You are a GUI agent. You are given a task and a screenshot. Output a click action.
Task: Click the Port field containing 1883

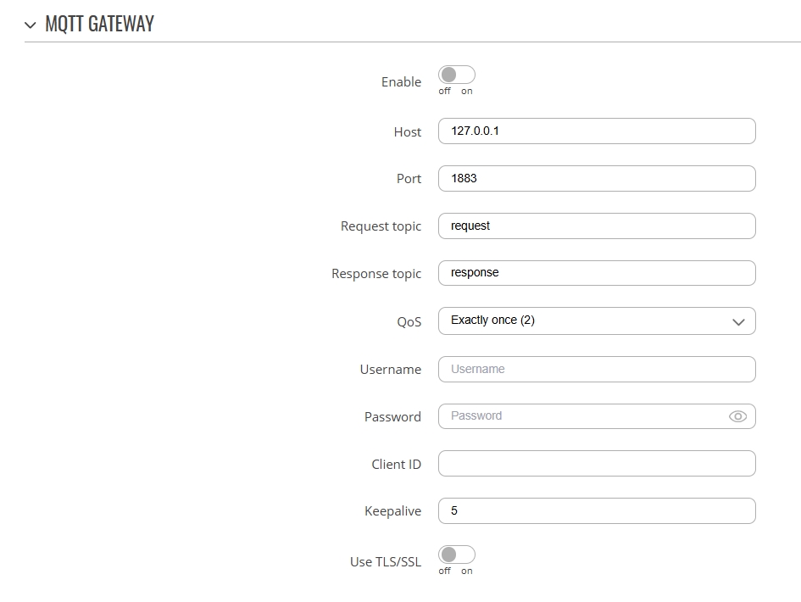pos(596,179)
